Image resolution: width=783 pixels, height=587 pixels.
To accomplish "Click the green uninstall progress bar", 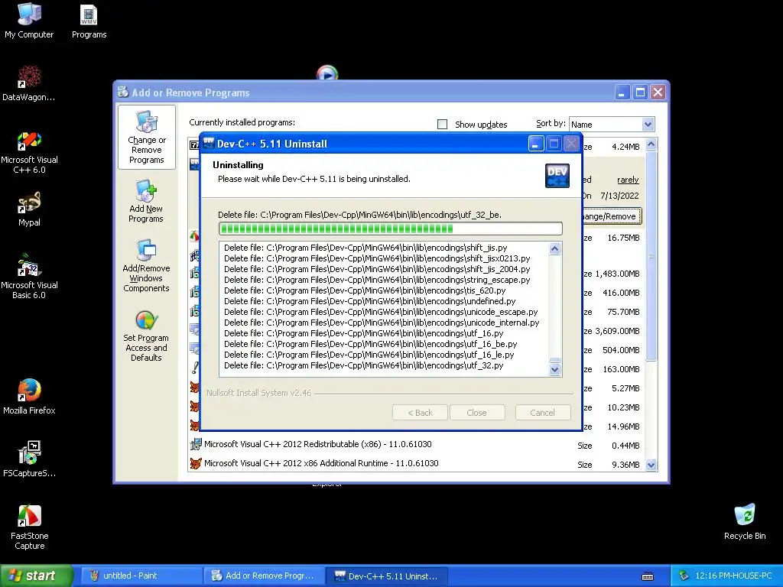I will pos(391,229).
